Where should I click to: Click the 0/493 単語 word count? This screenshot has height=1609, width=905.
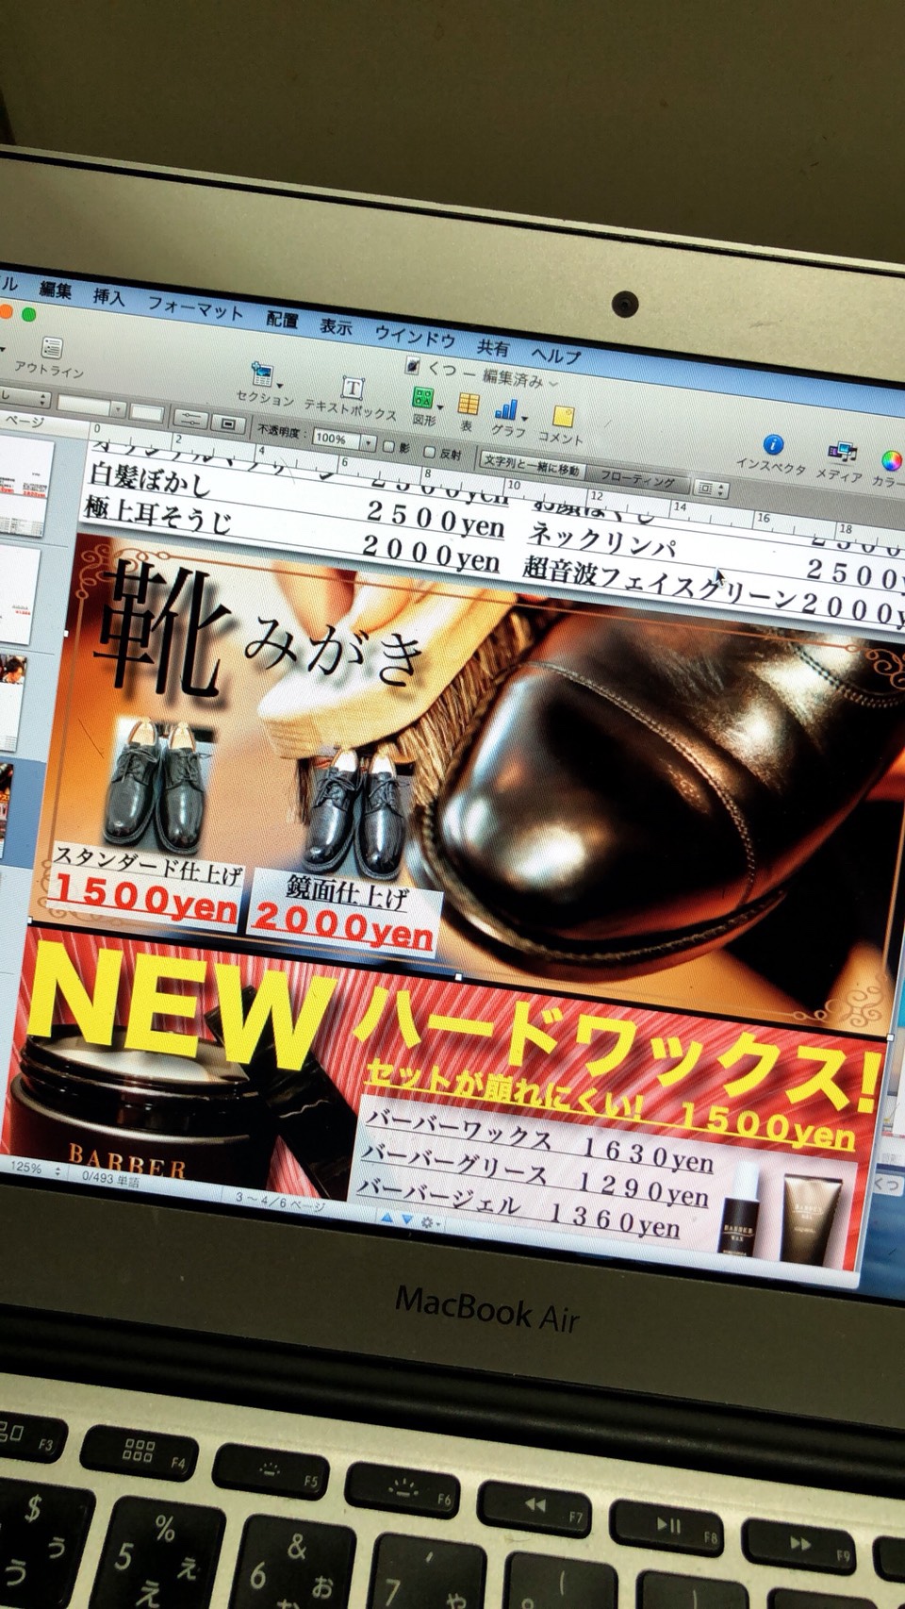pos(110,1179)
